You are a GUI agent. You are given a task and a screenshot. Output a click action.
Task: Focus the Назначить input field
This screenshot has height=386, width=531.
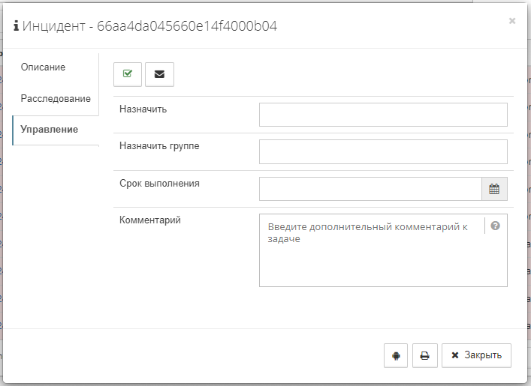(x=383, y=115)
